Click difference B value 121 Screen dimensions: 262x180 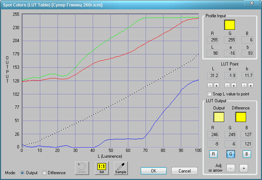click(246, 144)
